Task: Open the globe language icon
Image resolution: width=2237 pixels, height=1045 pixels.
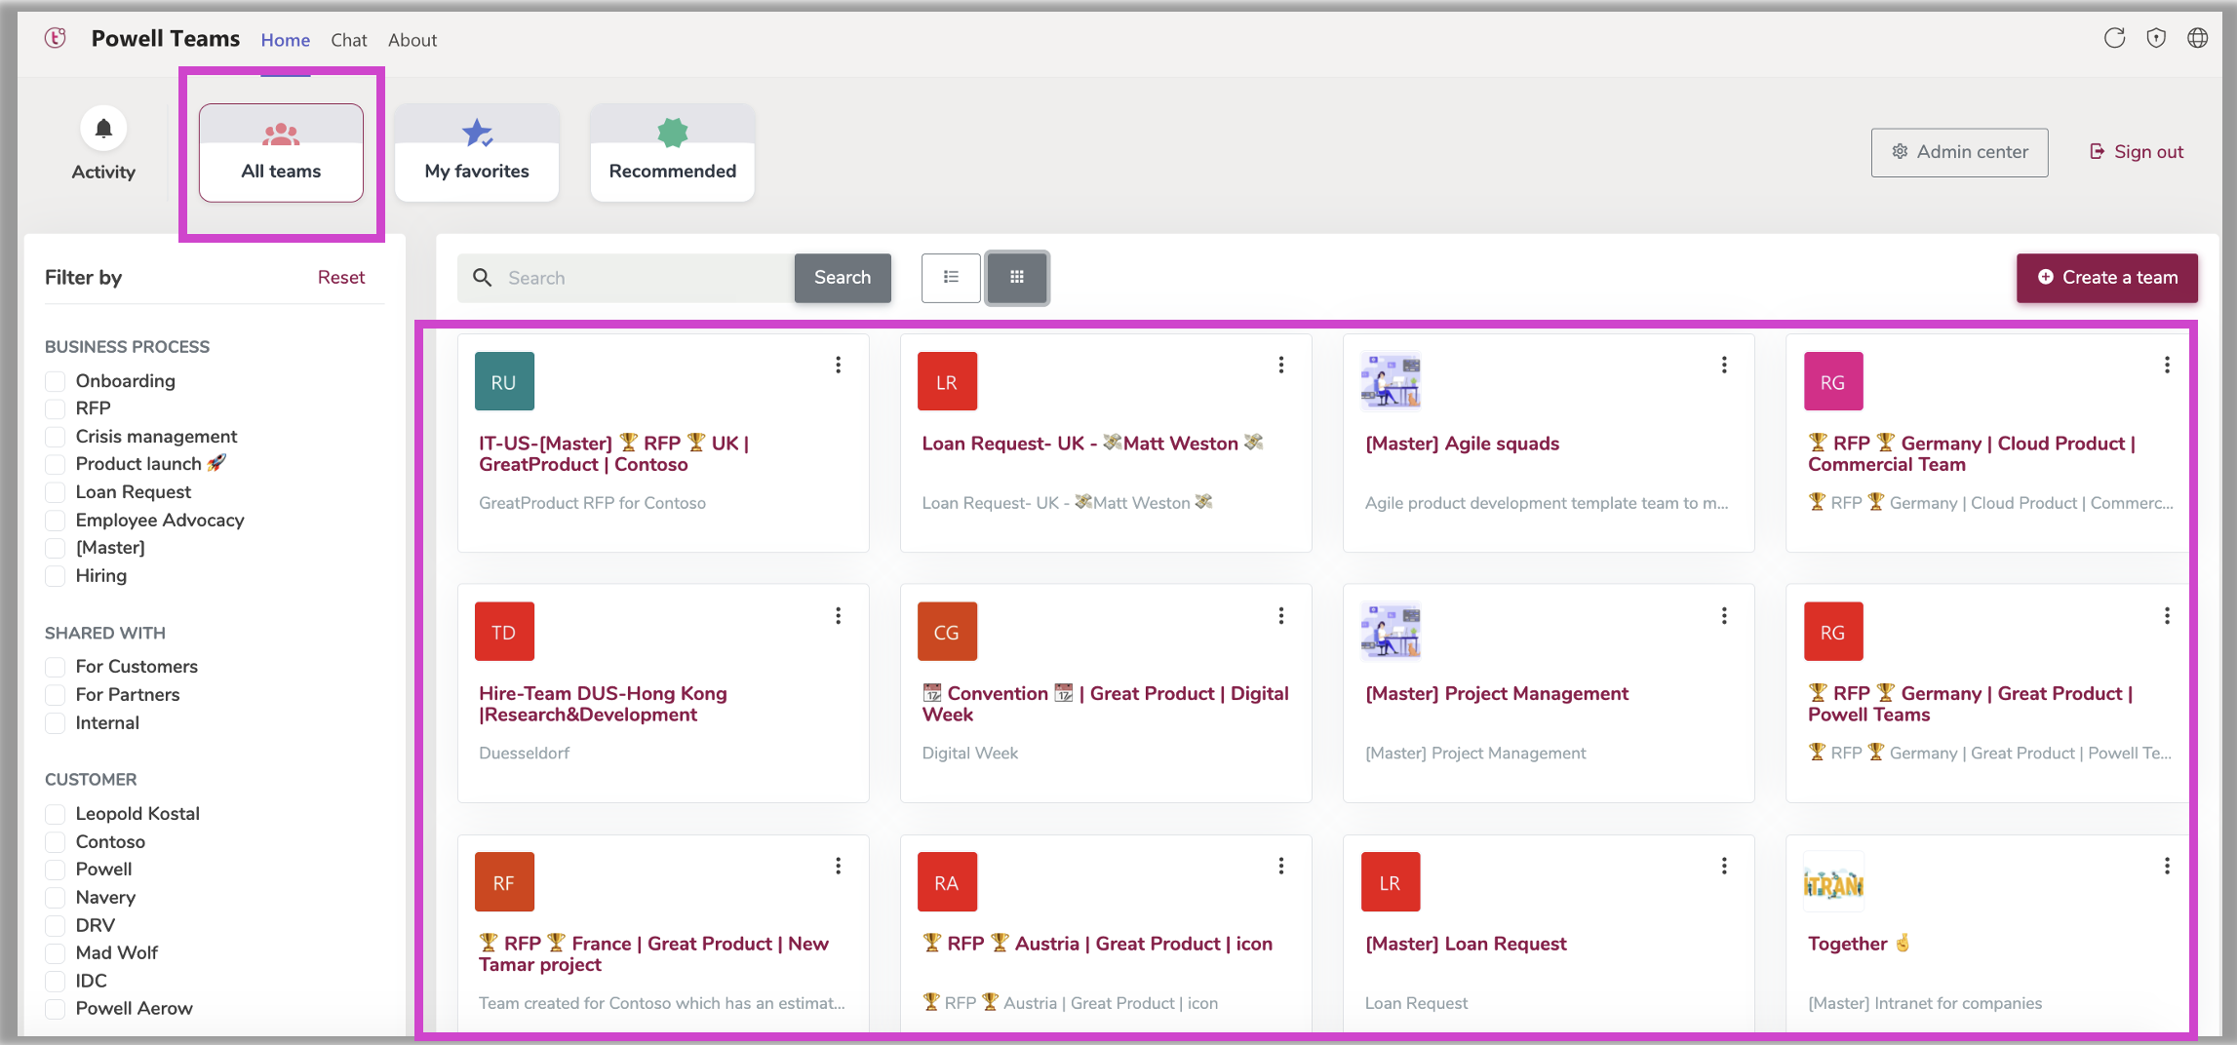Action: [x=2197, y=38]
